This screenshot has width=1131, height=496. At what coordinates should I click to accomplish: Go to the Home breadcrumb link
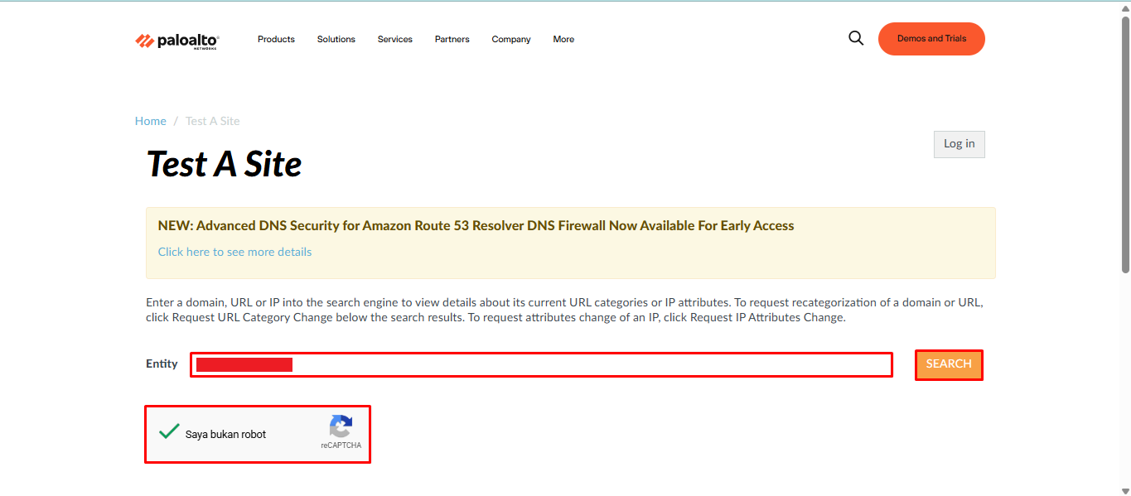[151, 121]
